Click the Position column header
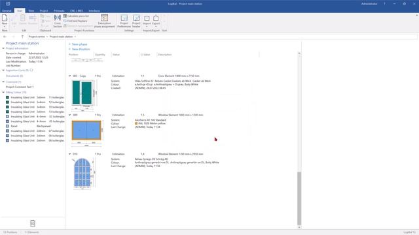419x235 pixels. [x=74, y=55]
